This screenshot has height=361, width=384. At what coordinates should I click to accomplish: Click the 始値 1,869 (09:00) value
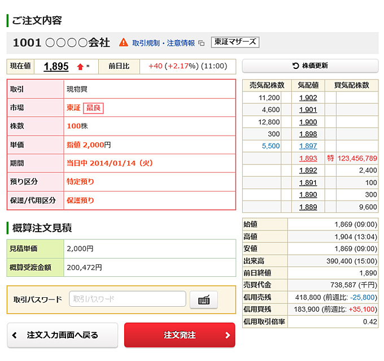(356, 224)
